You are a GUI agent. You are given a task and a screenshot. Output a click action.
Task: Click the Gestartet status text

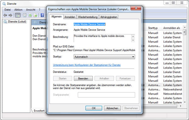click(78, 72)
